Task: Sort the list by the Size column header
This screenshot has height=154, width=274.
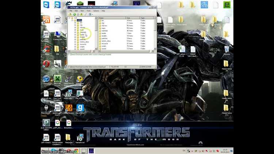Action: point(133,18)
